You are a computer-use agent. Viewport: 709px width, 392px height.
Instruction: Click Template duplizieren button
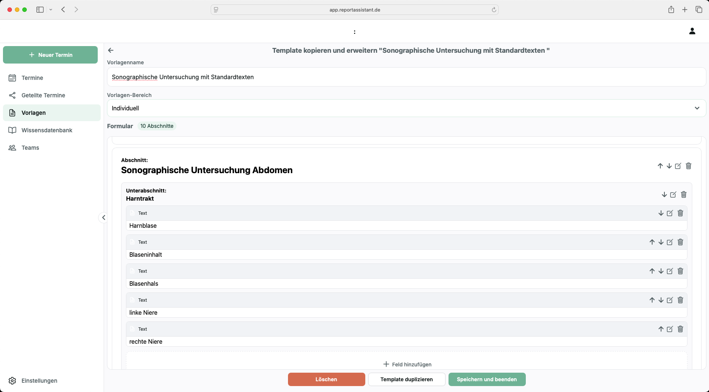coord(407,379)
